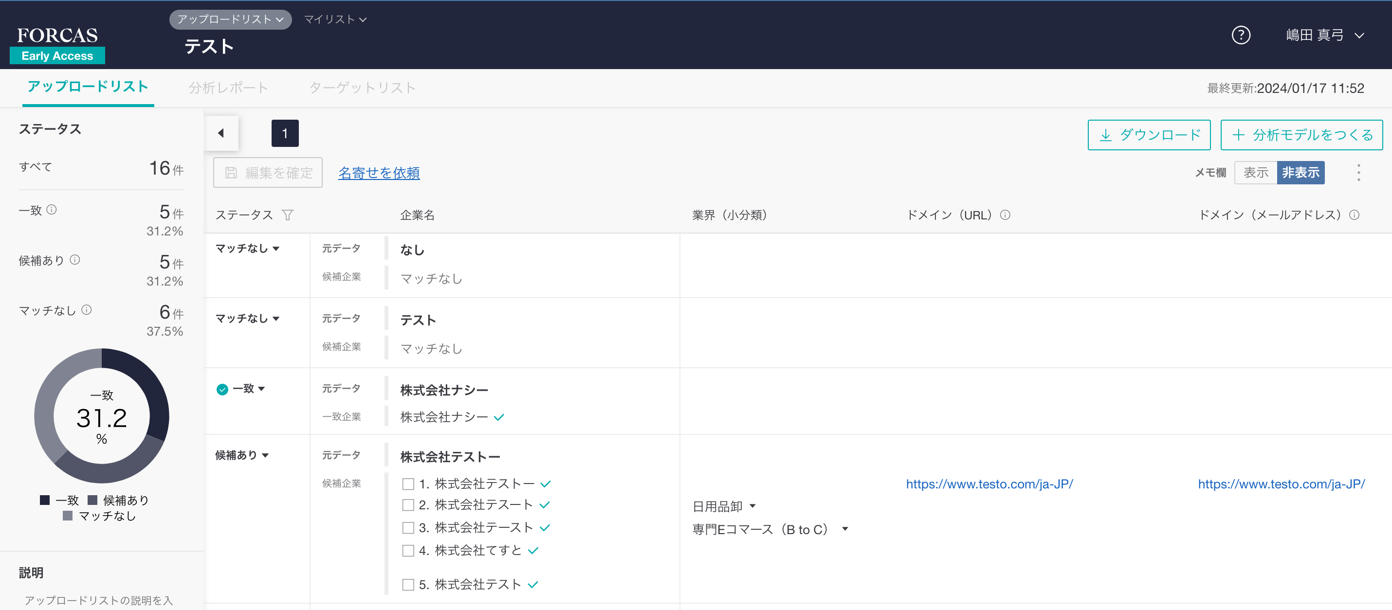
Task: Click the ダウンロード button
Action: point(1149,135)
